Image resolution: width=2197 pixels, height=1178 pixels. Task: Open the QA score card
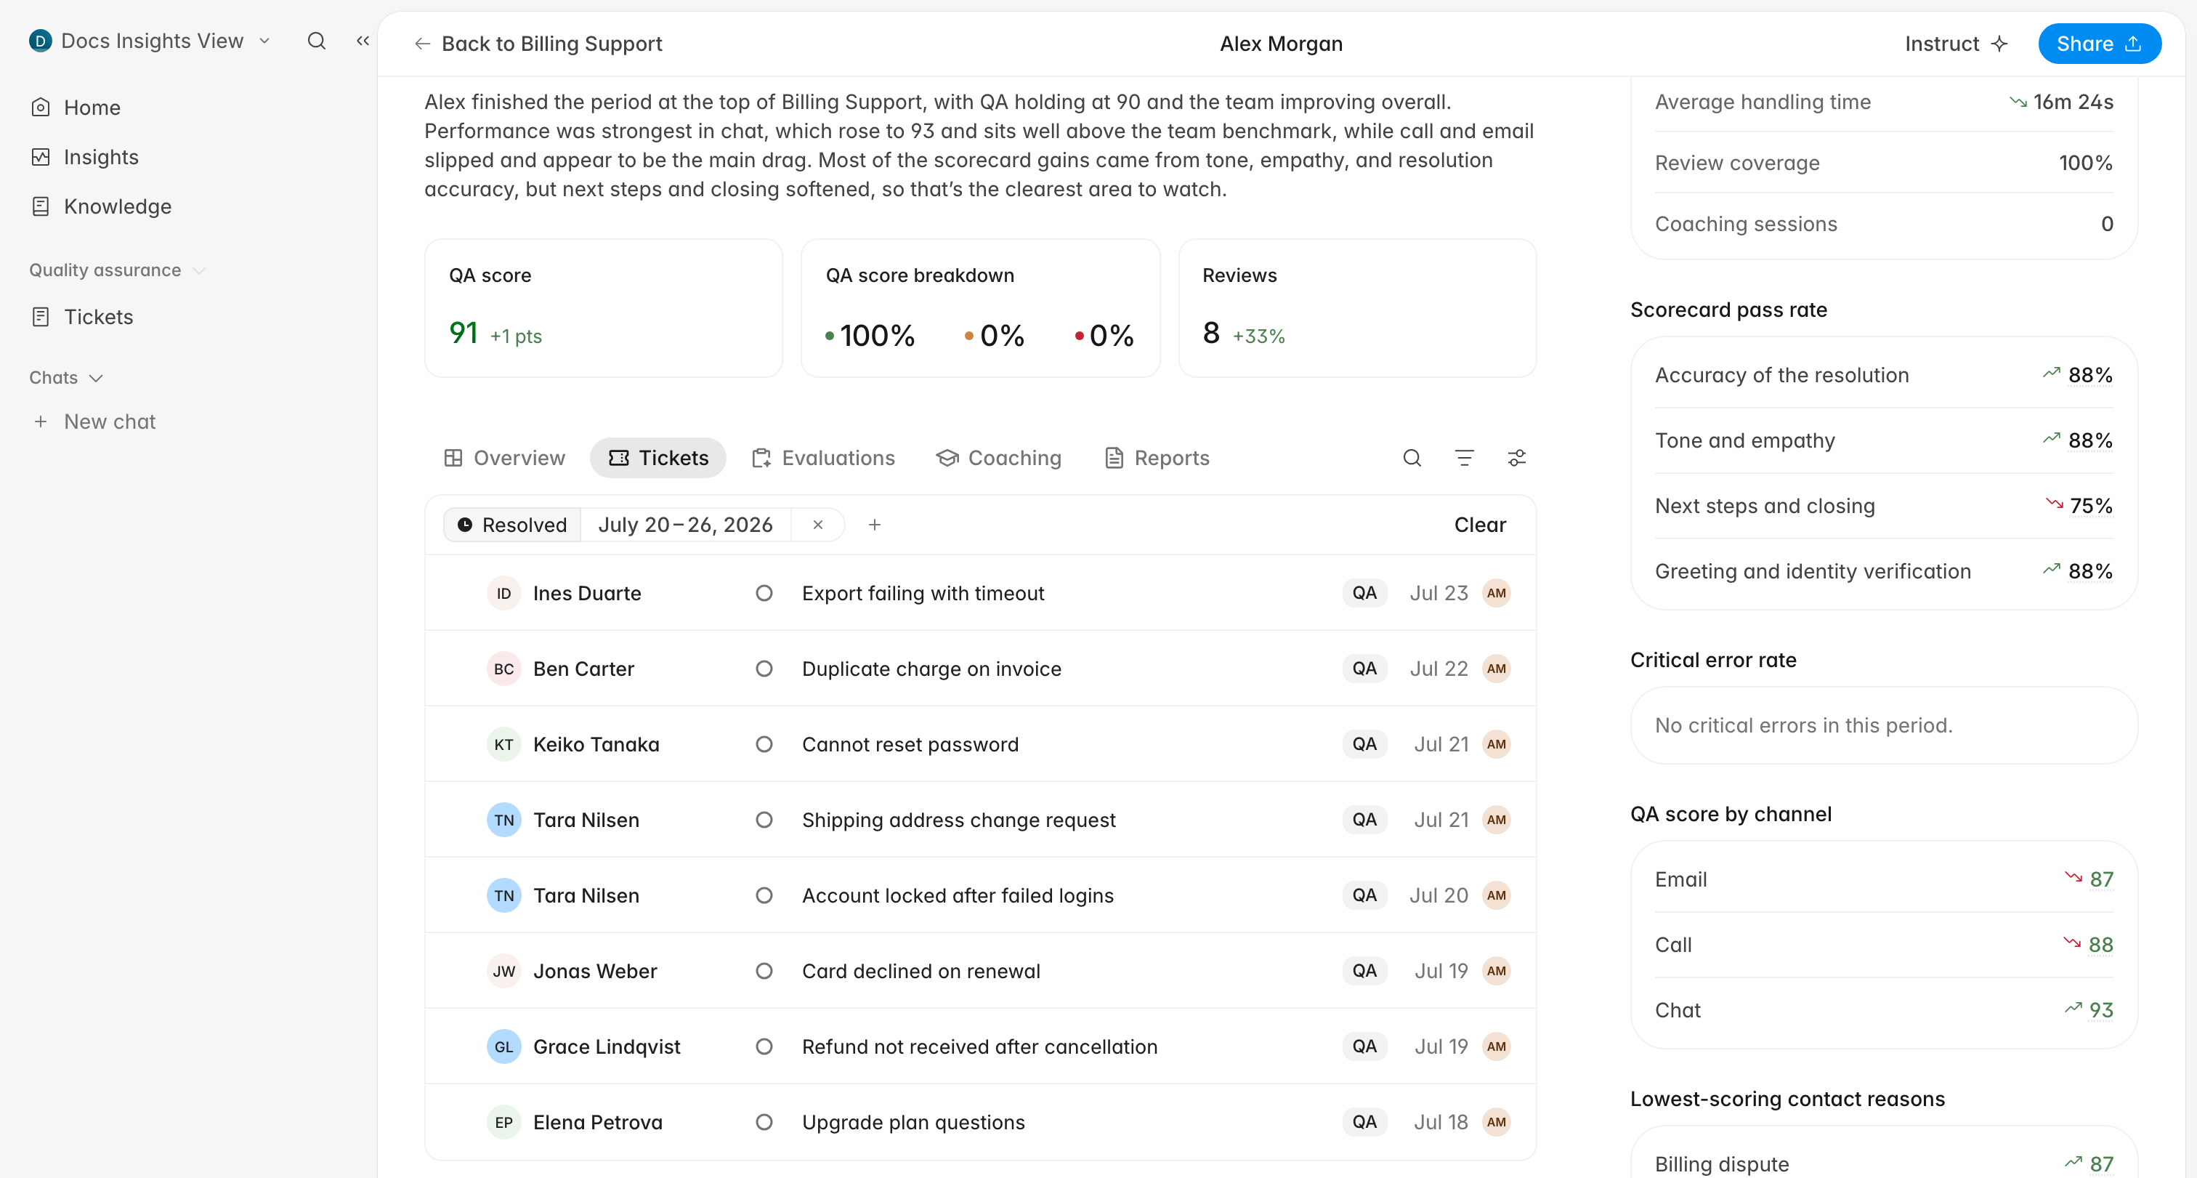pos(603,308)
